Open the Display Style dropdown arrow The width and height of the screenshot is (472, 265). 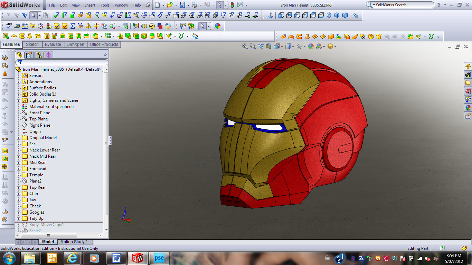(293, 47)
